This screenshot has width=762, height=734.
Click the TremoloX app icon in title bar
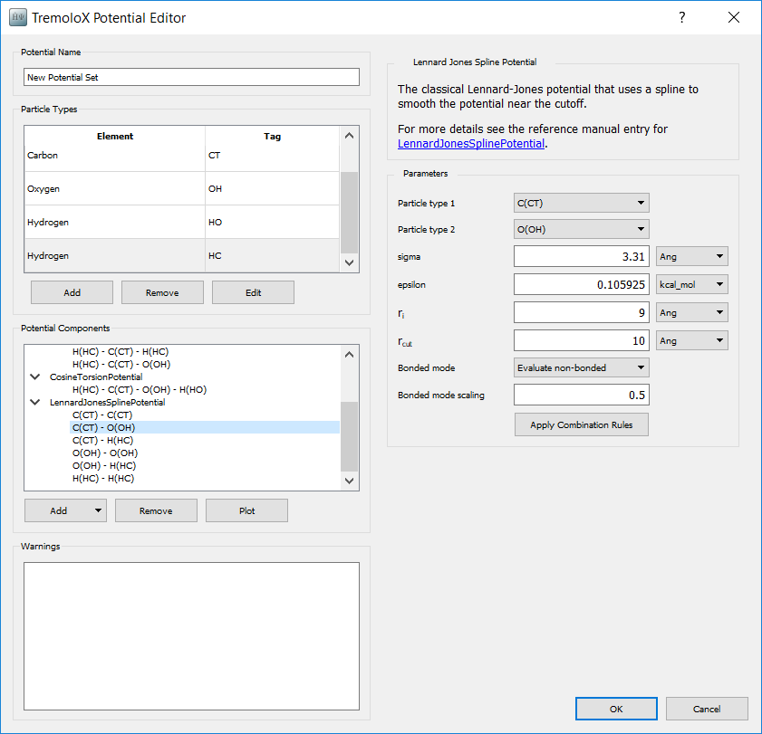[18, 17]
